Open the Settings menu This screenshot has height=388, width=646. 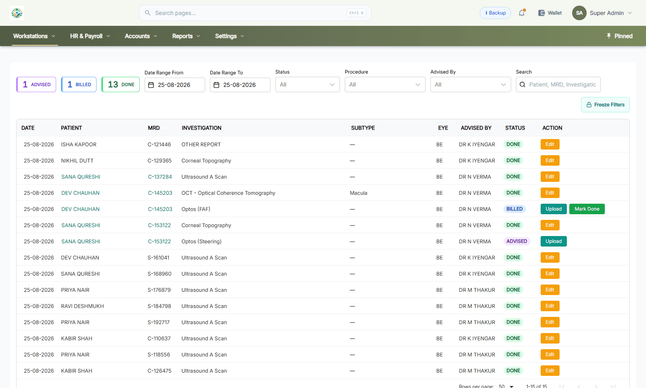tap(229, 36)
